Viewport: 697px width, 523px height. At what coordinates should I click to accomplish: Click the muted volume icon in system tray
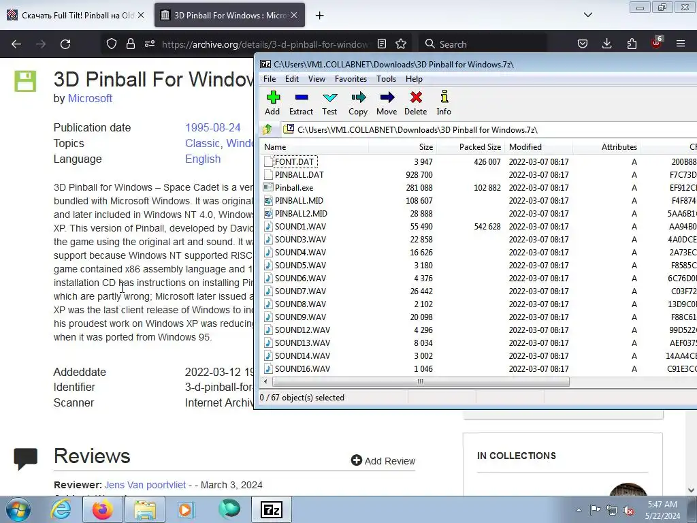pyautogui.click(x=628, y=510)
